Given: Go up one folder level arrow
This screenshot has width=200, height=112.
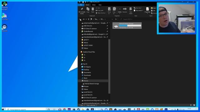Looking at the screenshot, I should [x=88, y=19].
